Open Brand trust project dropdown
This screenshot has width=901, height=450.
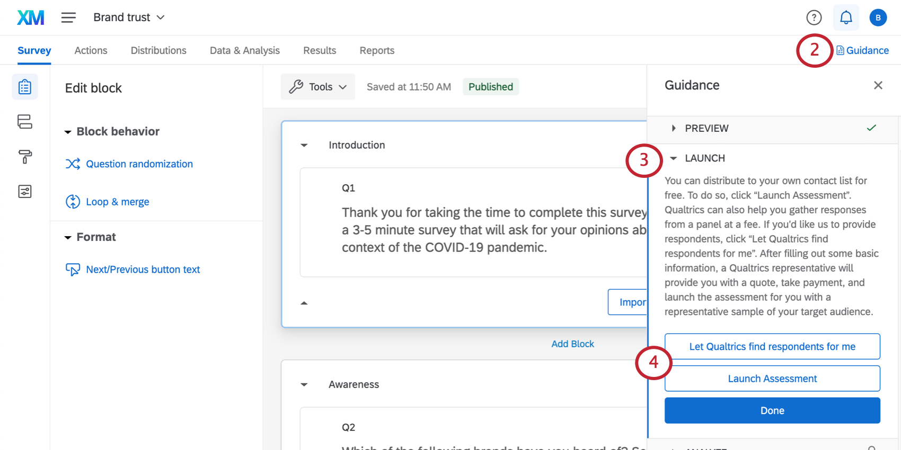129,17
